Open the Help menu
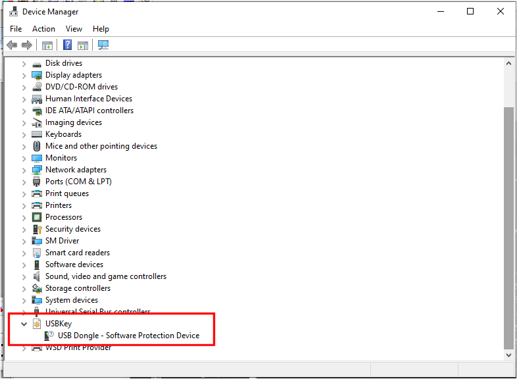The width and height of the screenshot is (517, 379). [101, 29]
